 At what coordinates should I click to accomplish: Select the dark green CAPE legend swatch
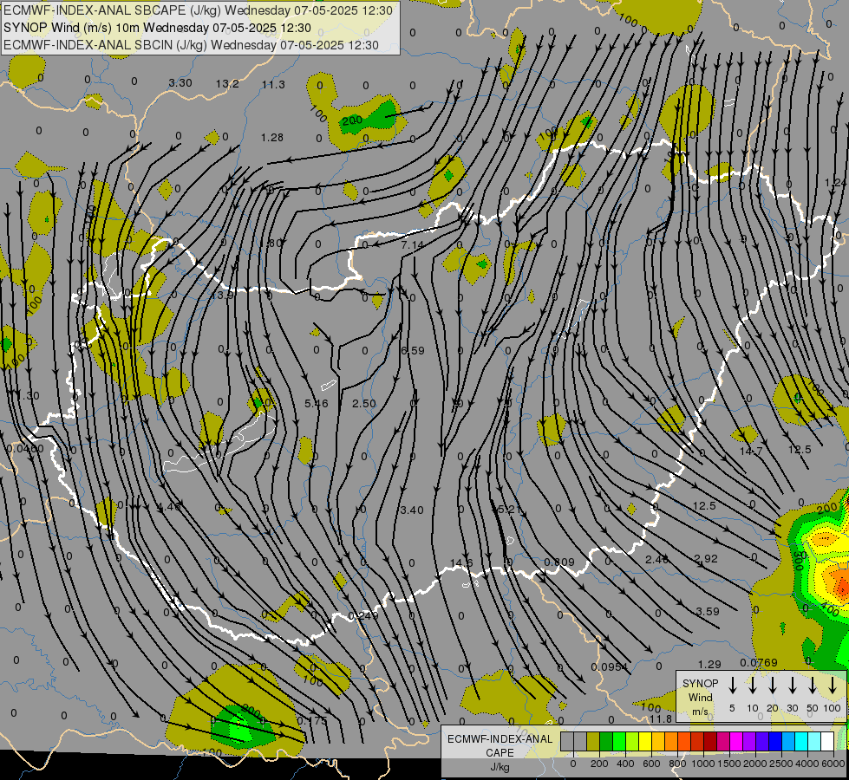(x=606, y=741)
